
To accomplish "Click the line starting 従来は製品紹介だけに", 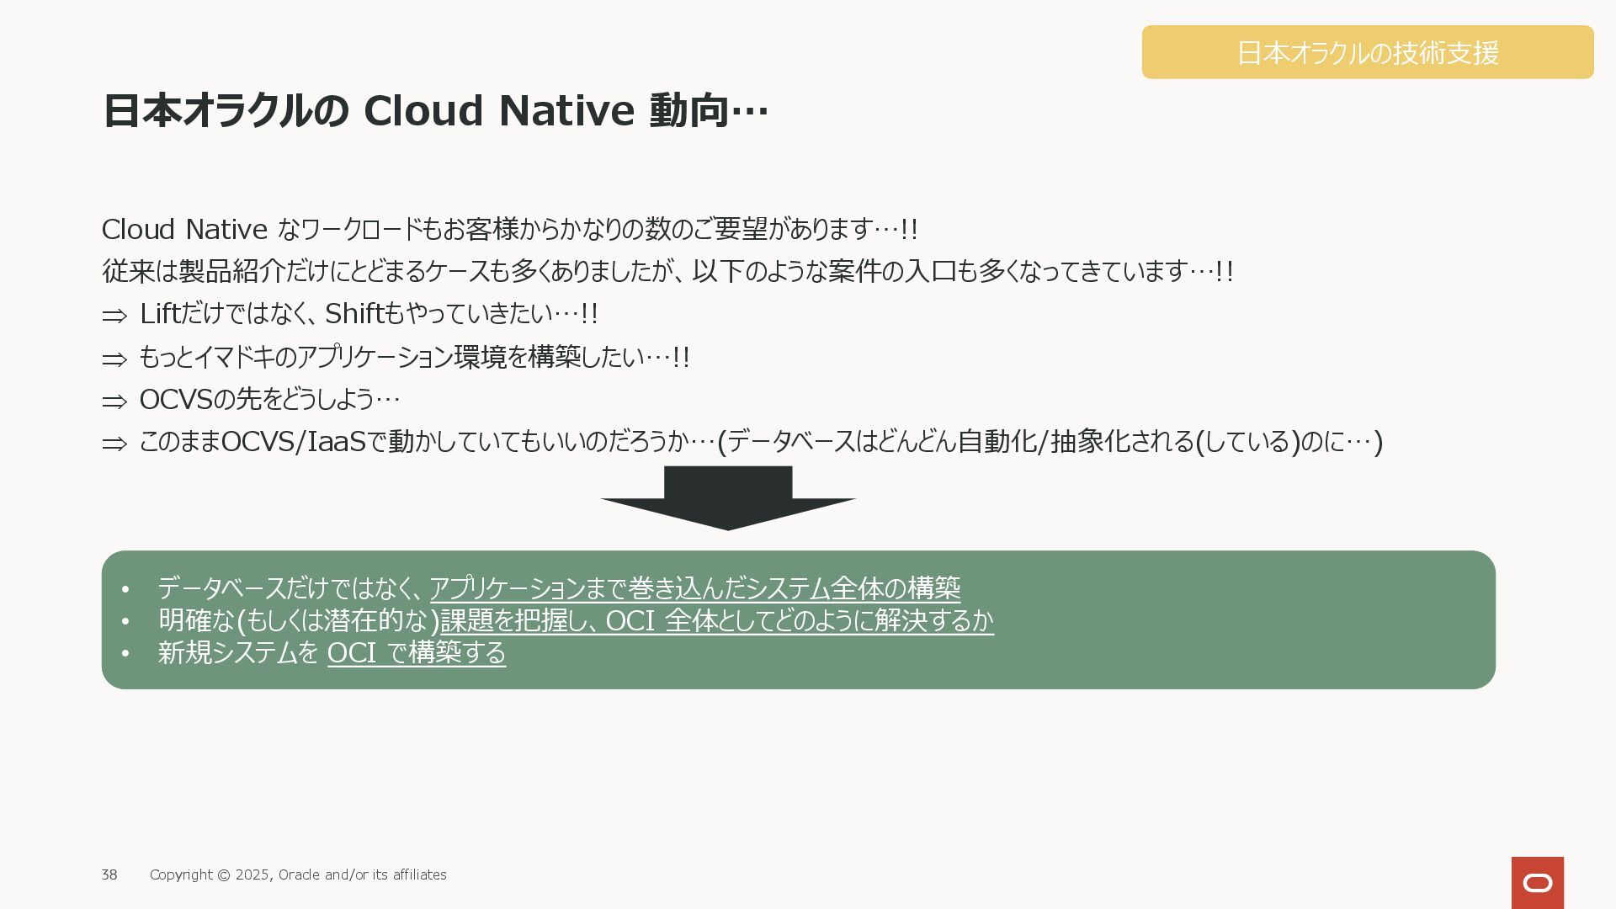I will (667, 271).
